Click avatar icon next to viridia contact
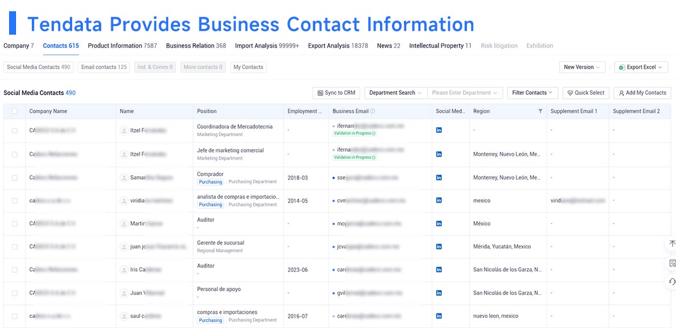 click(124, 200)
